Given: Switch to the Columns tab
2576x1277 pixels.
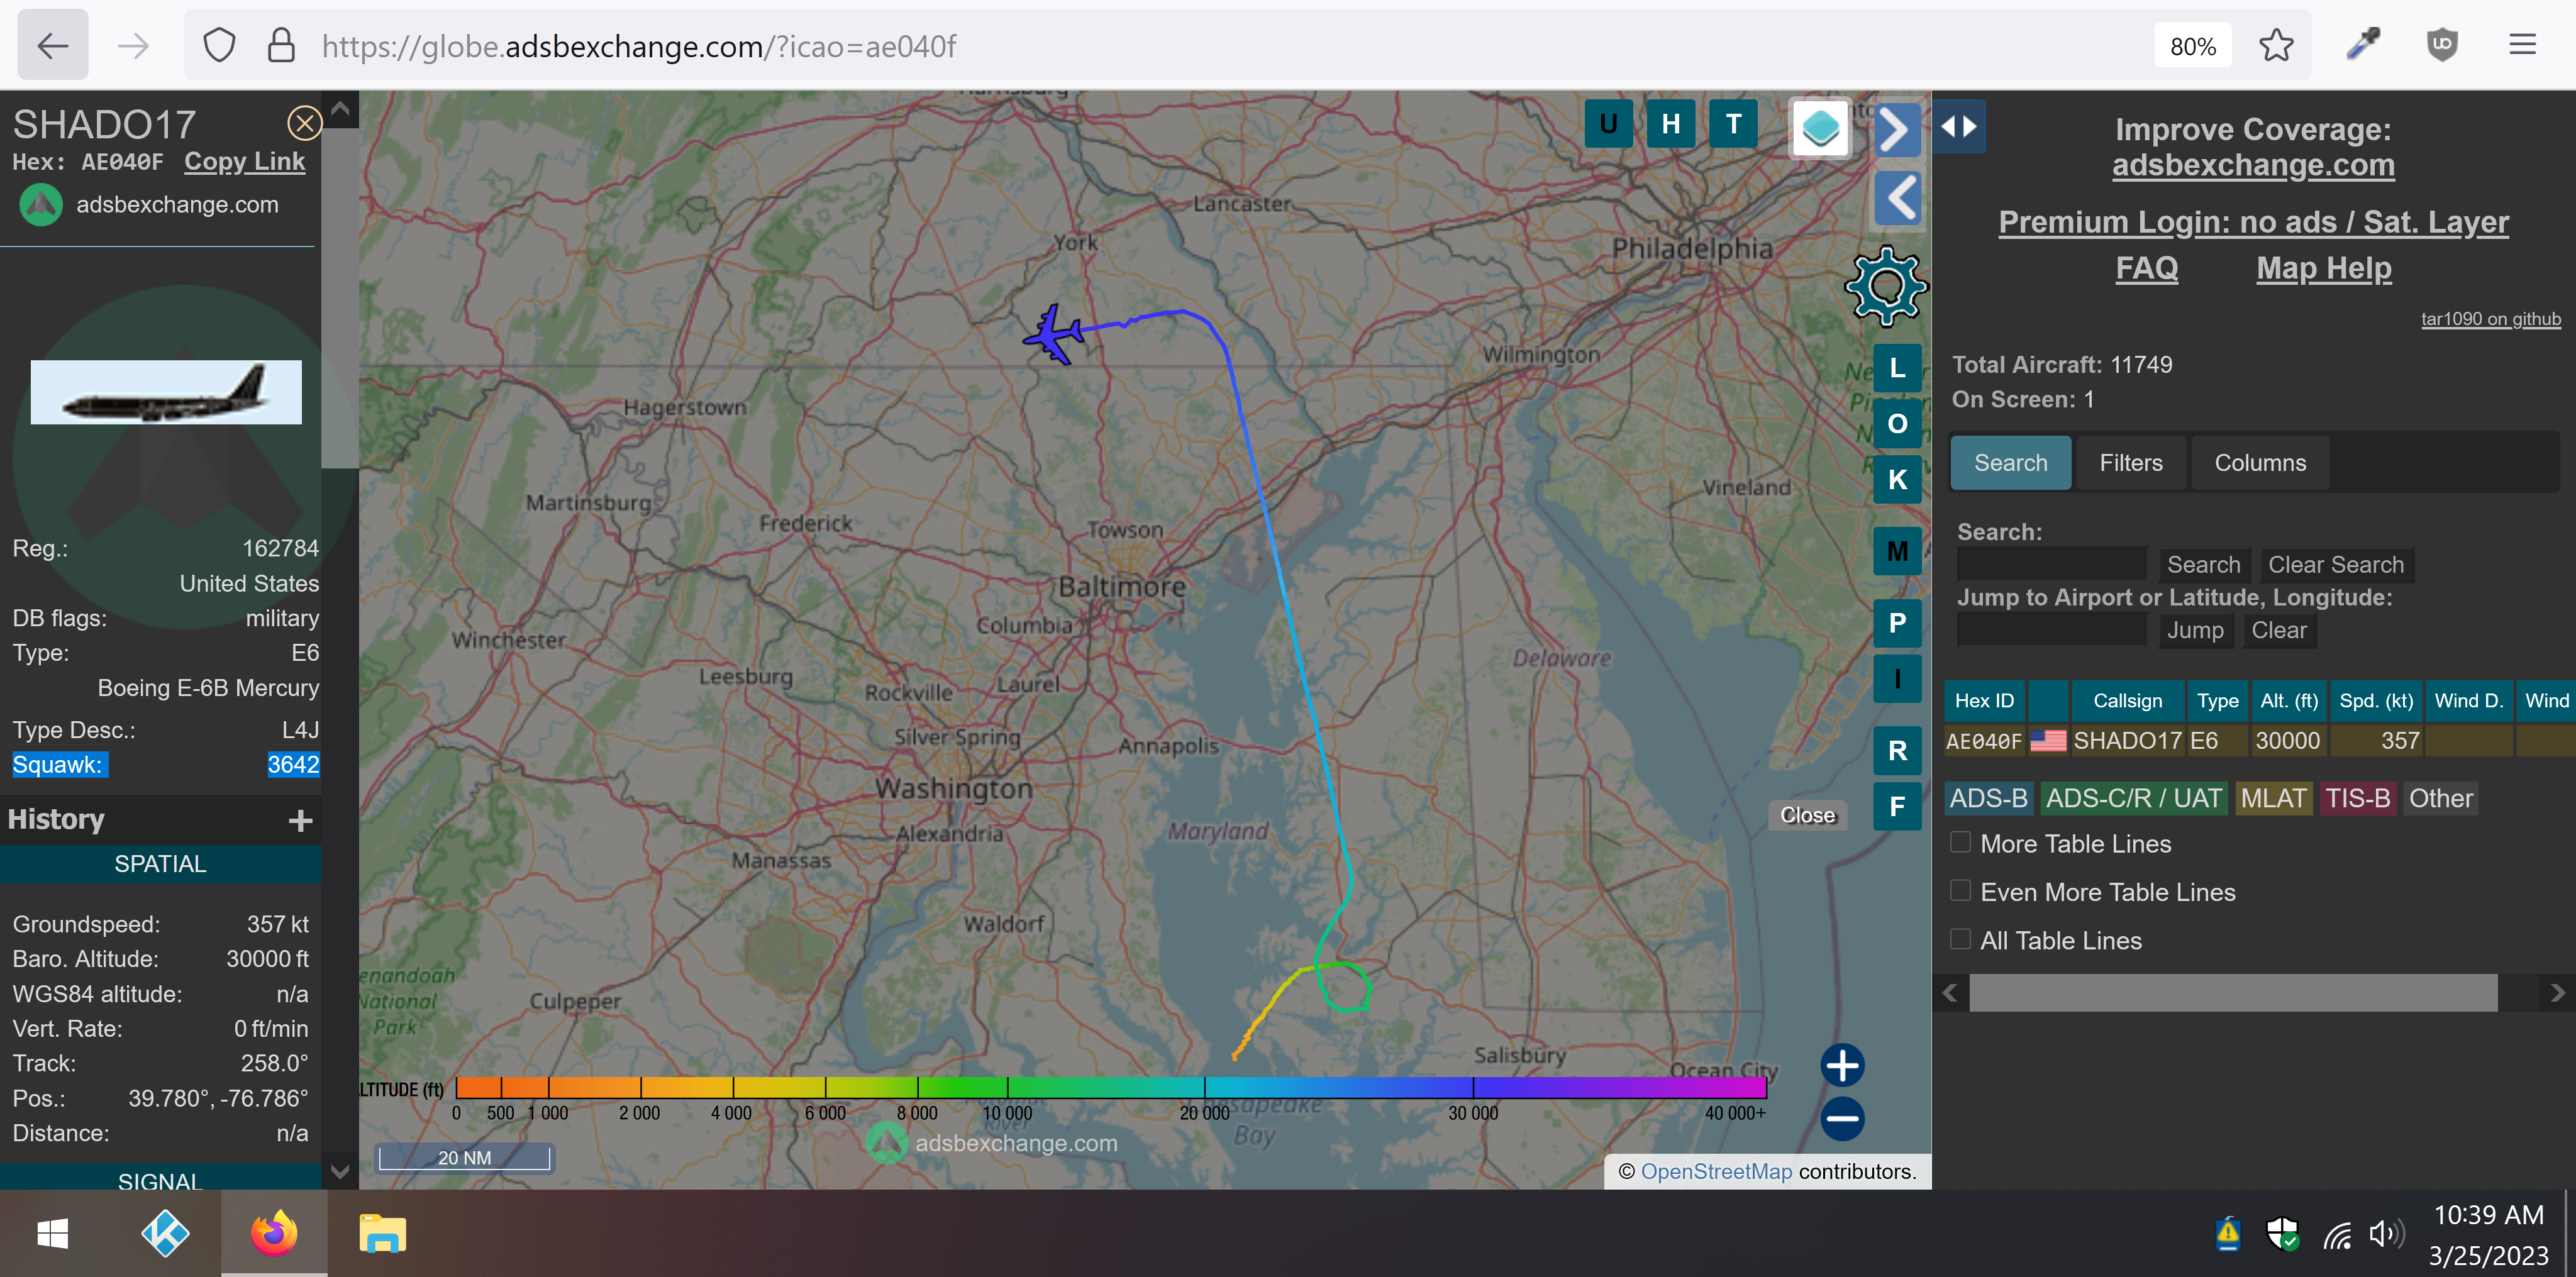Looking at the screenshot, I should (2259, 463).
